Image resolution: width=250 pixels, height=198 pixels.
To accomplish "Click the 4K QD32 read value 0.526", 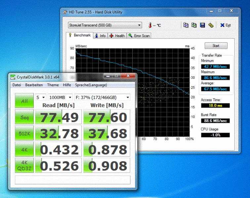I will point(58,165).
